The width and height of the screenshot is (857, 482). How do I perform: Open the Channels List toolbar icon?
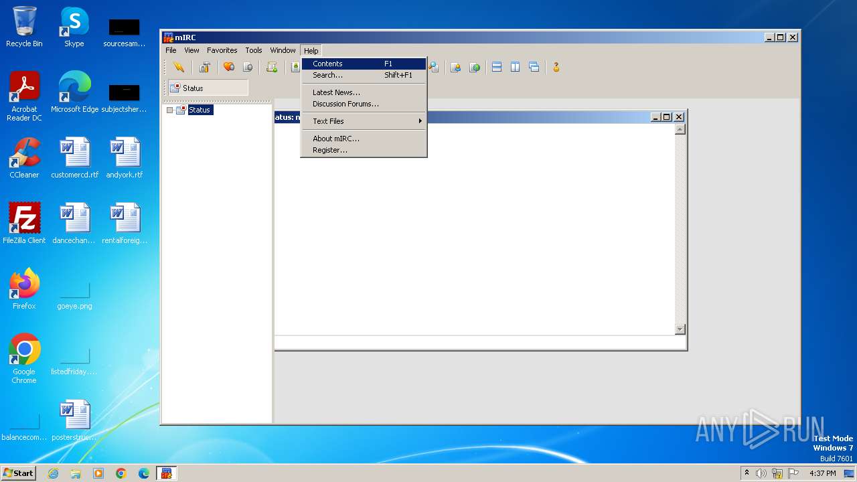[x=248, y=67]
